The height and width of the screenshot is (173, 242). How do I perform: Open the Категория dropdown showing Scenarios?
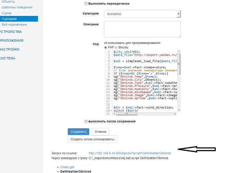pos(142,14)
